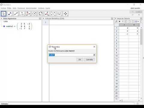Close the Renombra dialog
Viewport: 144px width, 108px height.
pyautogui.click(x=94, y=47)
